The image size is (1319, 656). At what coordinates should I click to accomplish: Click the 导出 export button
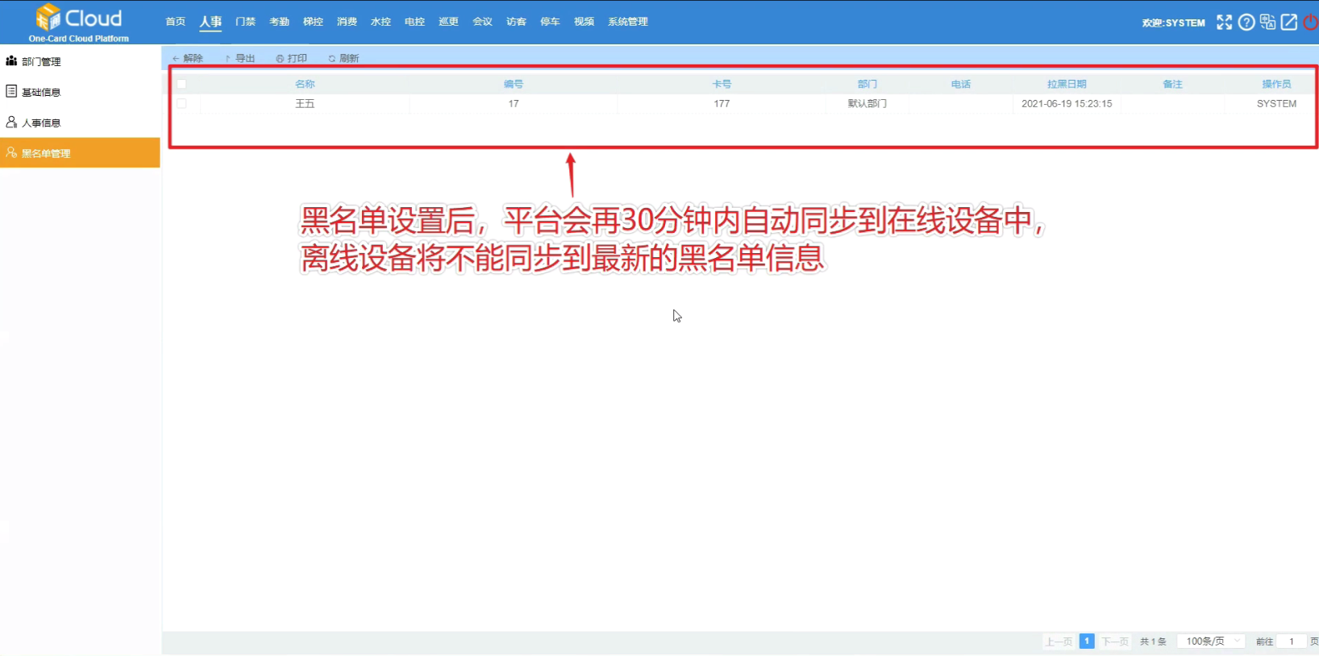click(x=240, y=58)
